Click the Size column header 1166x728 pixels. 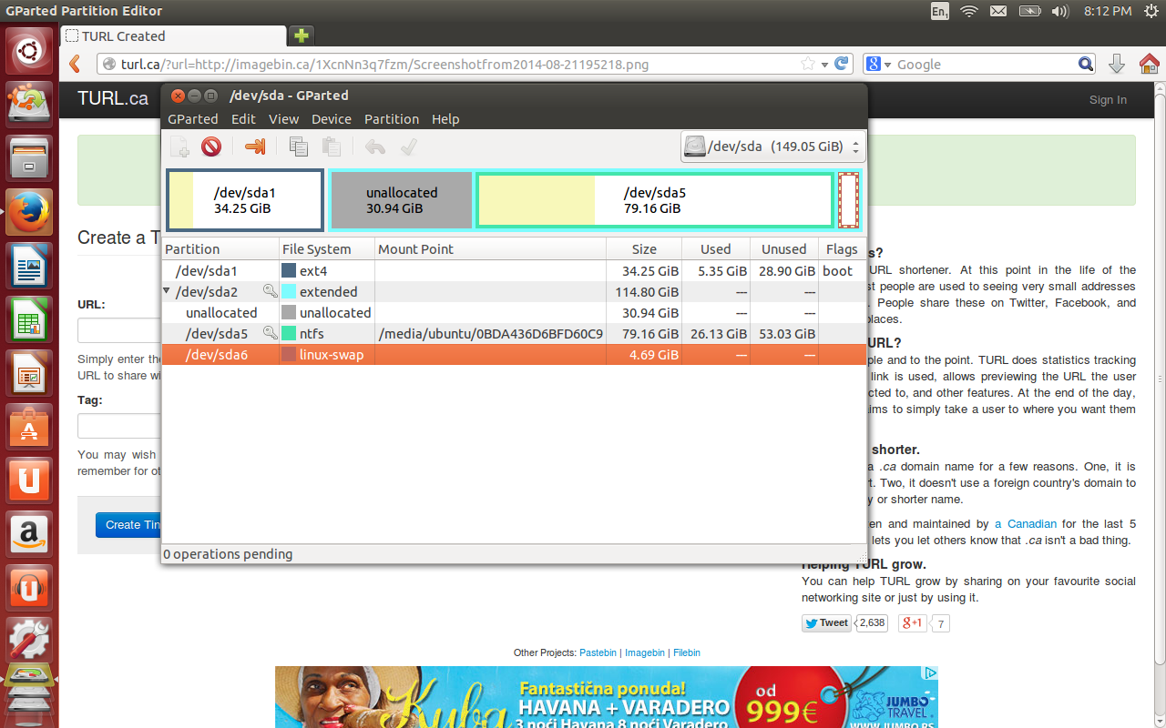[x=644, y=249]
